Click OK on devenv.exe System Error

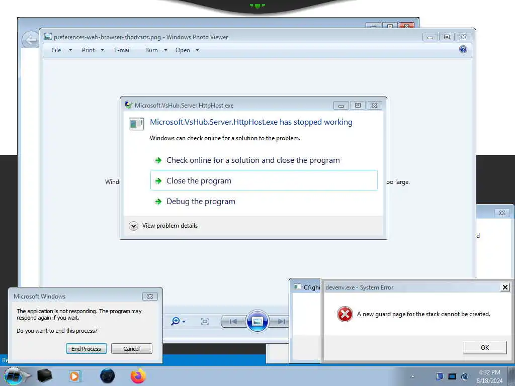click(x=484, y=348)
